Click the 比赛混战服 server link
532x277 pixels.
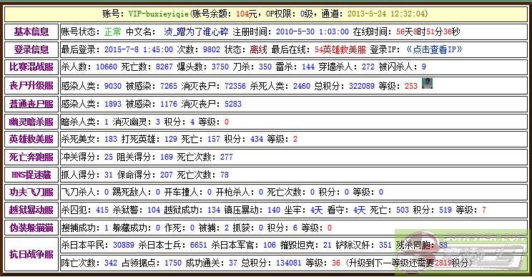pos(31,67)
